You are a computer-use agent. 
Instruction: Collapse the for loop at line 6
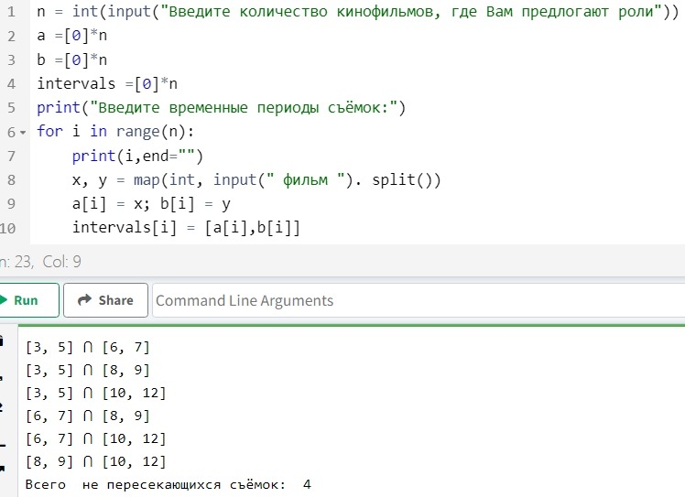(23, 132)
